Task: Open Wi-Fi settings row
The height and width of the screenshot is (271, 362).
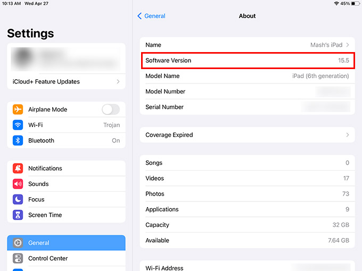Action: click(x=66, y=125)
